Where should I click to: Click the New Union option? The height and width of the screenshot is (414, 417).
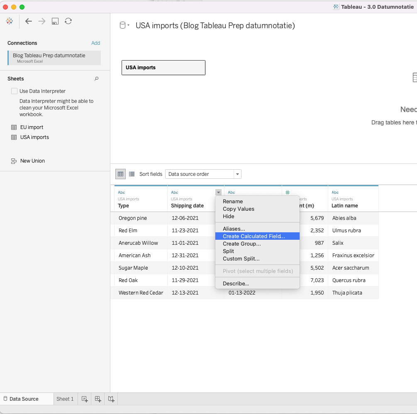click(32, 161)
